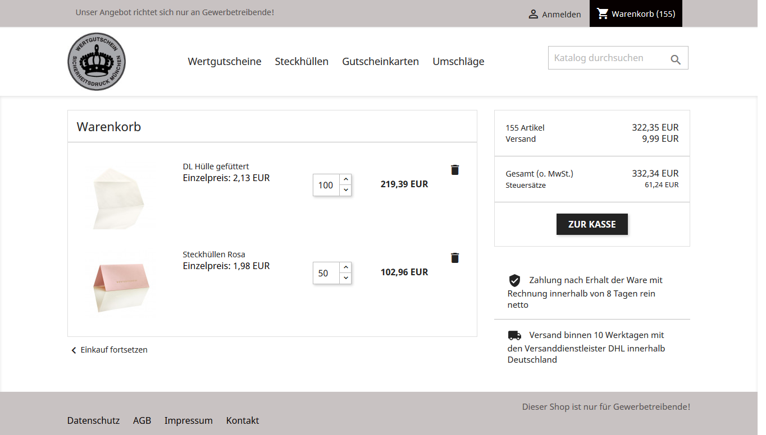Open the Gutscheinkarten category

[381, 62]
